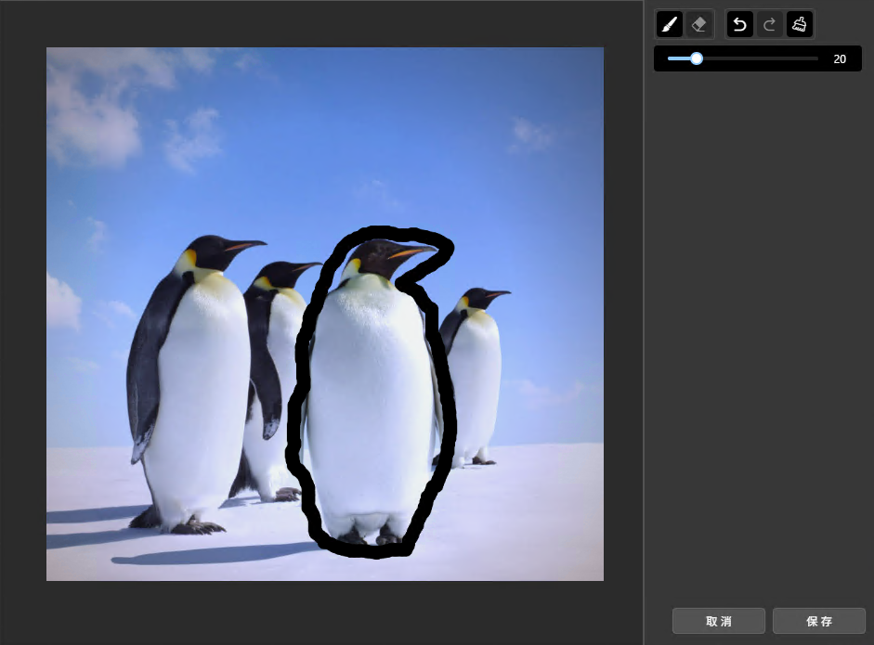Click the small cloud in the upper-right sky
874x645 pixels.
[529, 135]
